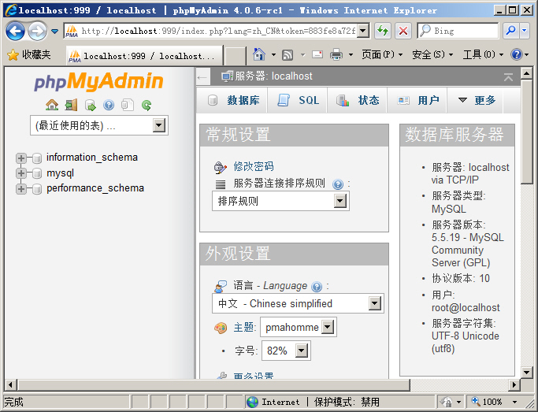Click the IE forward arrow button
The height and width of the screenshot is (412, 538).
point(37,32)
